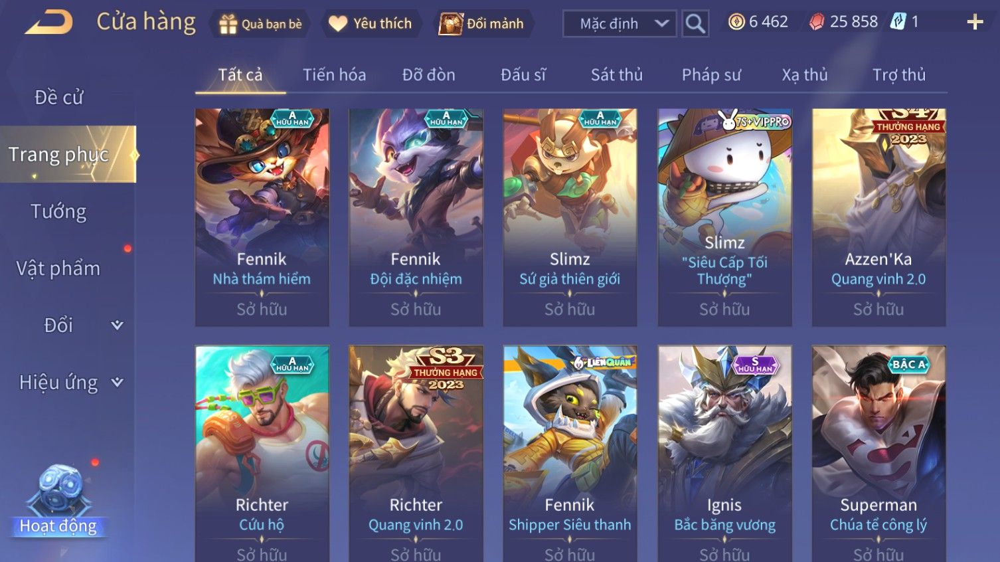Image resolution: width=1000 pixels, height=562 pixels.
Task: Select Vật phẩm in the sidebar
Action: pyautogui.click(x=58, y=269)
